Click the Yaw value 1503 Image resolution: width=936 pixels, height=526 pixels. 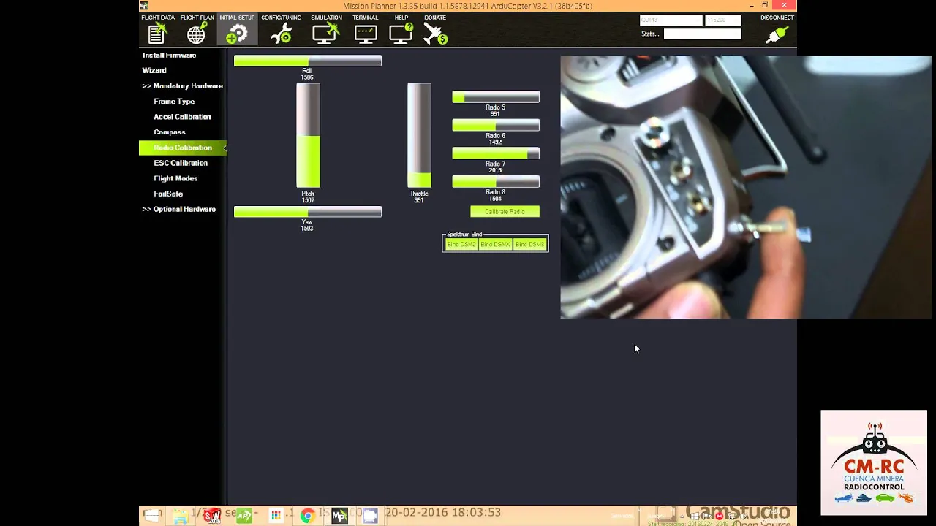click(307, 229)
